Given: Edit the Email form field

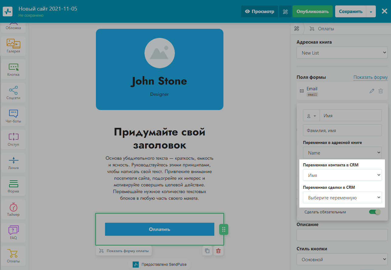Looking at the screenshot, I should click(x=372, y=91).
